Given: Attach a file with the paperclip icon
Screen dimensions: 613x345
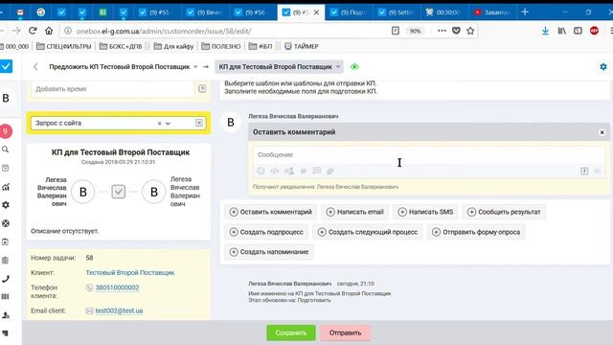Looking at the screenshot, I should 330,171.
